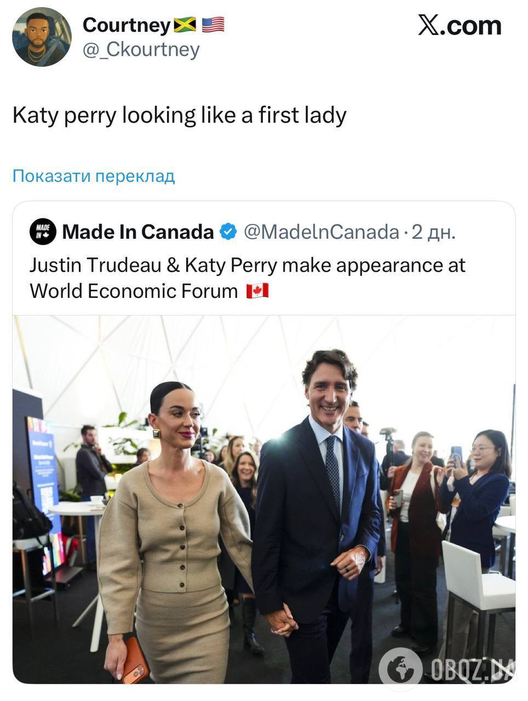Open the Made In Canada account avatar
This screenshot has width=528, height=701.
coord(43,232)
